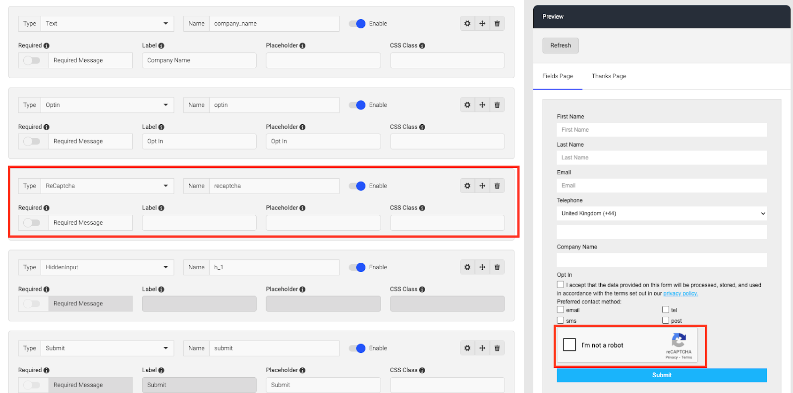Open reCAPTCHA Privacy link
The height and width of the screenshot is (393, 793).
(672, 357)
